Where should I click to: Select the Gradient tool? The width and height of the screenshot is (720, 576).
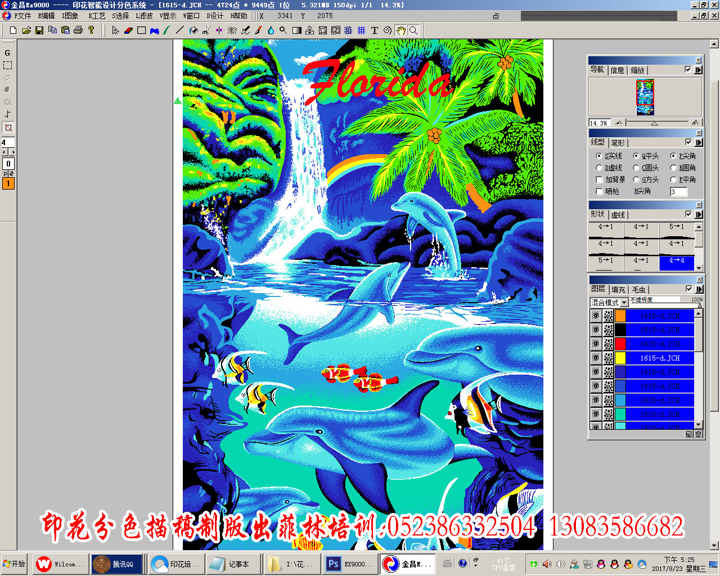(x=296, y=30)
